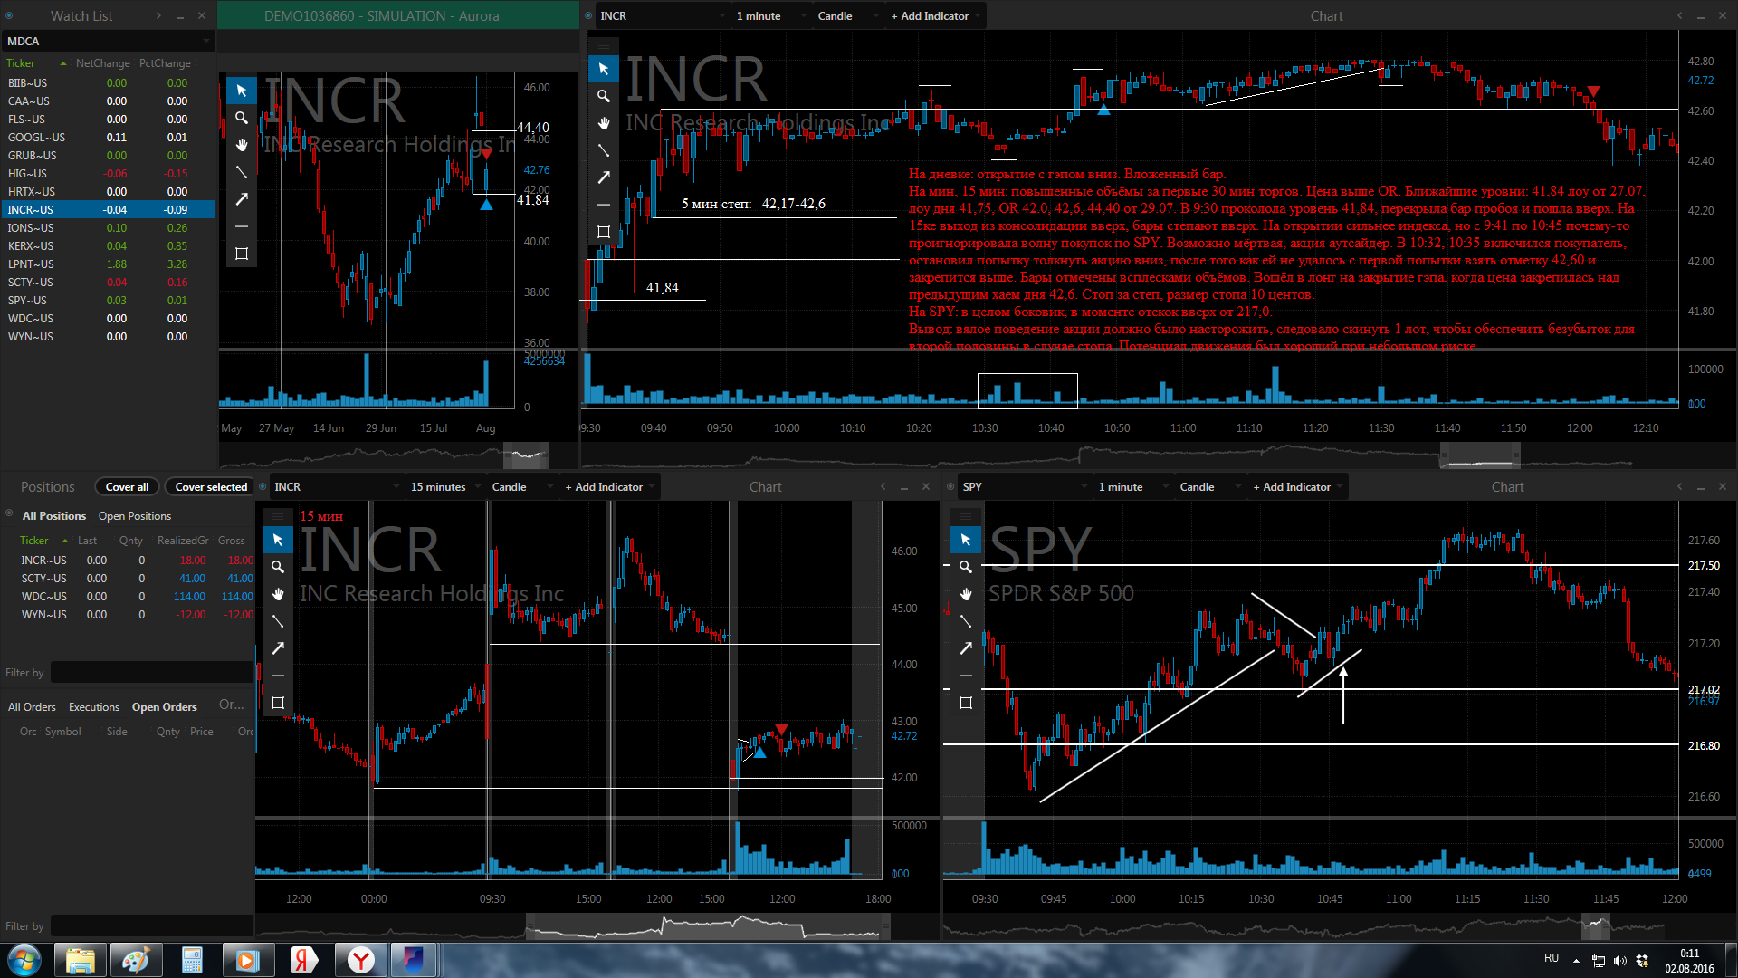Click time navigator thumb under INCR 1 minute chart
This screenshot has height=978, width=1738.
[1480, 455]
